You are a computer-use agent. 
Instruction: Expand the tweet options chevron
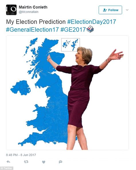click(x=127, y=10)
